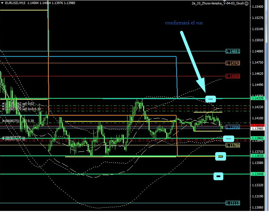Image resolution: width=269 pixels, height=216 pixels.
Task: Select the cyan marker box at the 1.13658 line
Action: coord(221,156)
